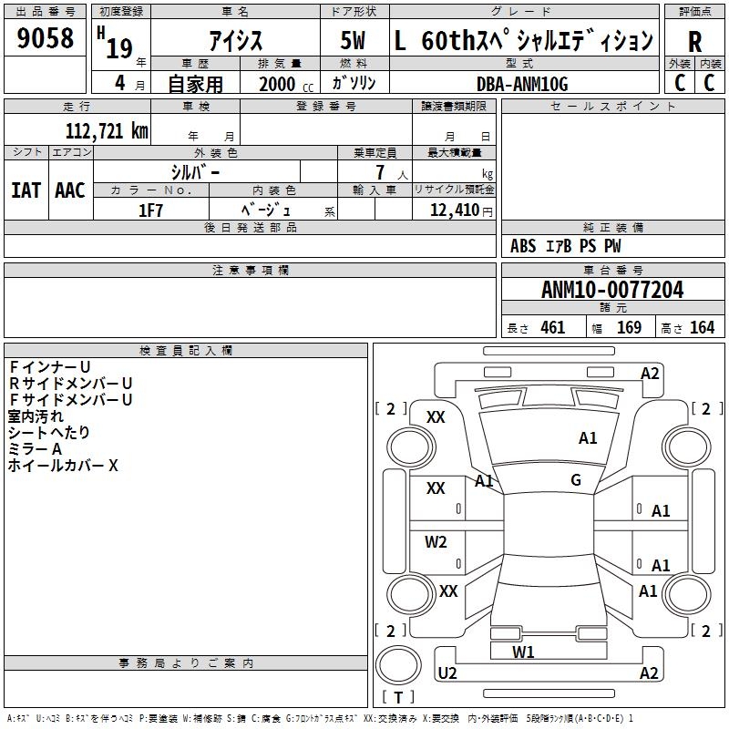Click inspector note シートへたり
729x729 pixels.
[49, 433]
